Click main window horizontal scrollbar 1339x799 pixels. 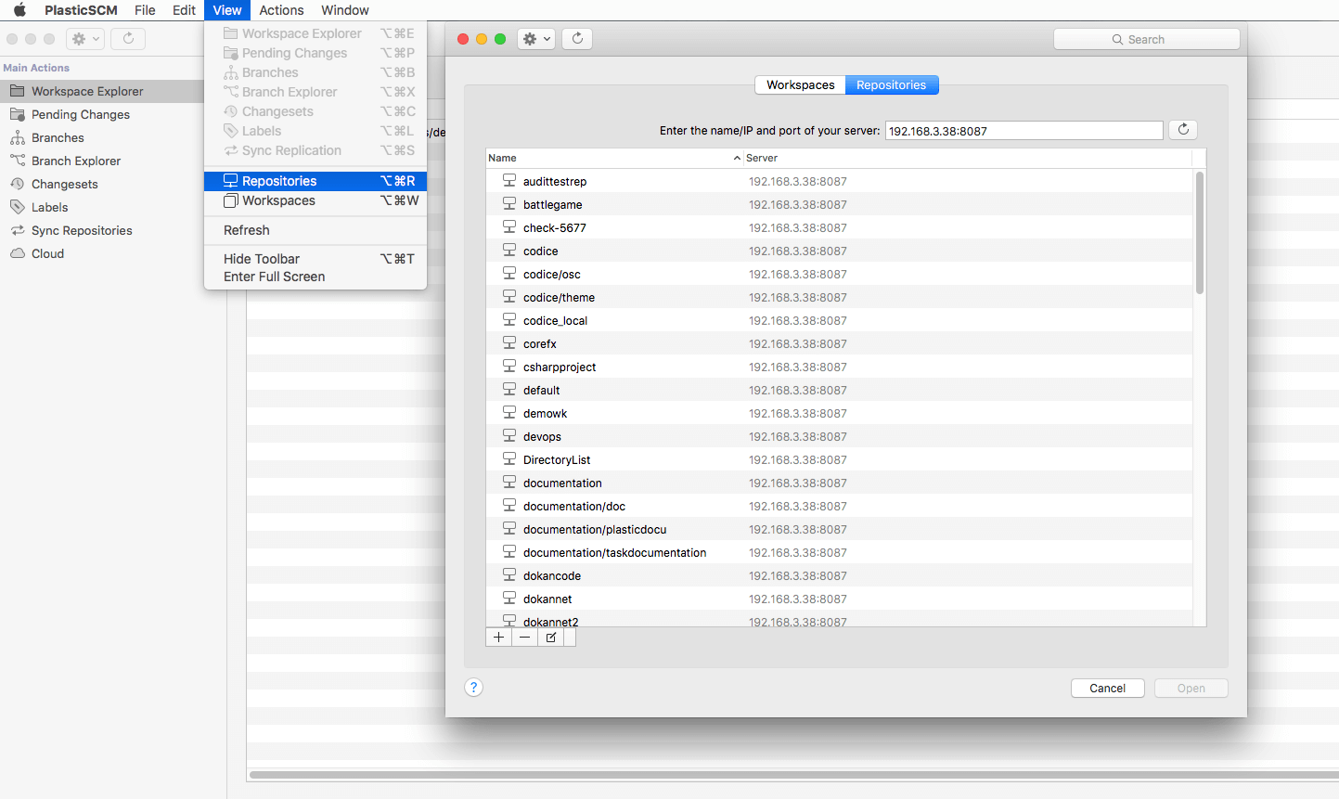(793, 774)
